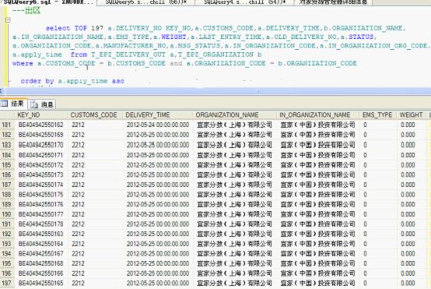The height and width of the screenshot is (289, 431).
Task: Click cell BE404942550162
Action: 40,125
